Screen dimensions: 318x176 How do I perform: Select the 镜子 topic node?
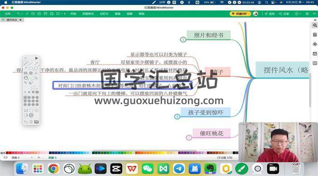pos(218,72)
